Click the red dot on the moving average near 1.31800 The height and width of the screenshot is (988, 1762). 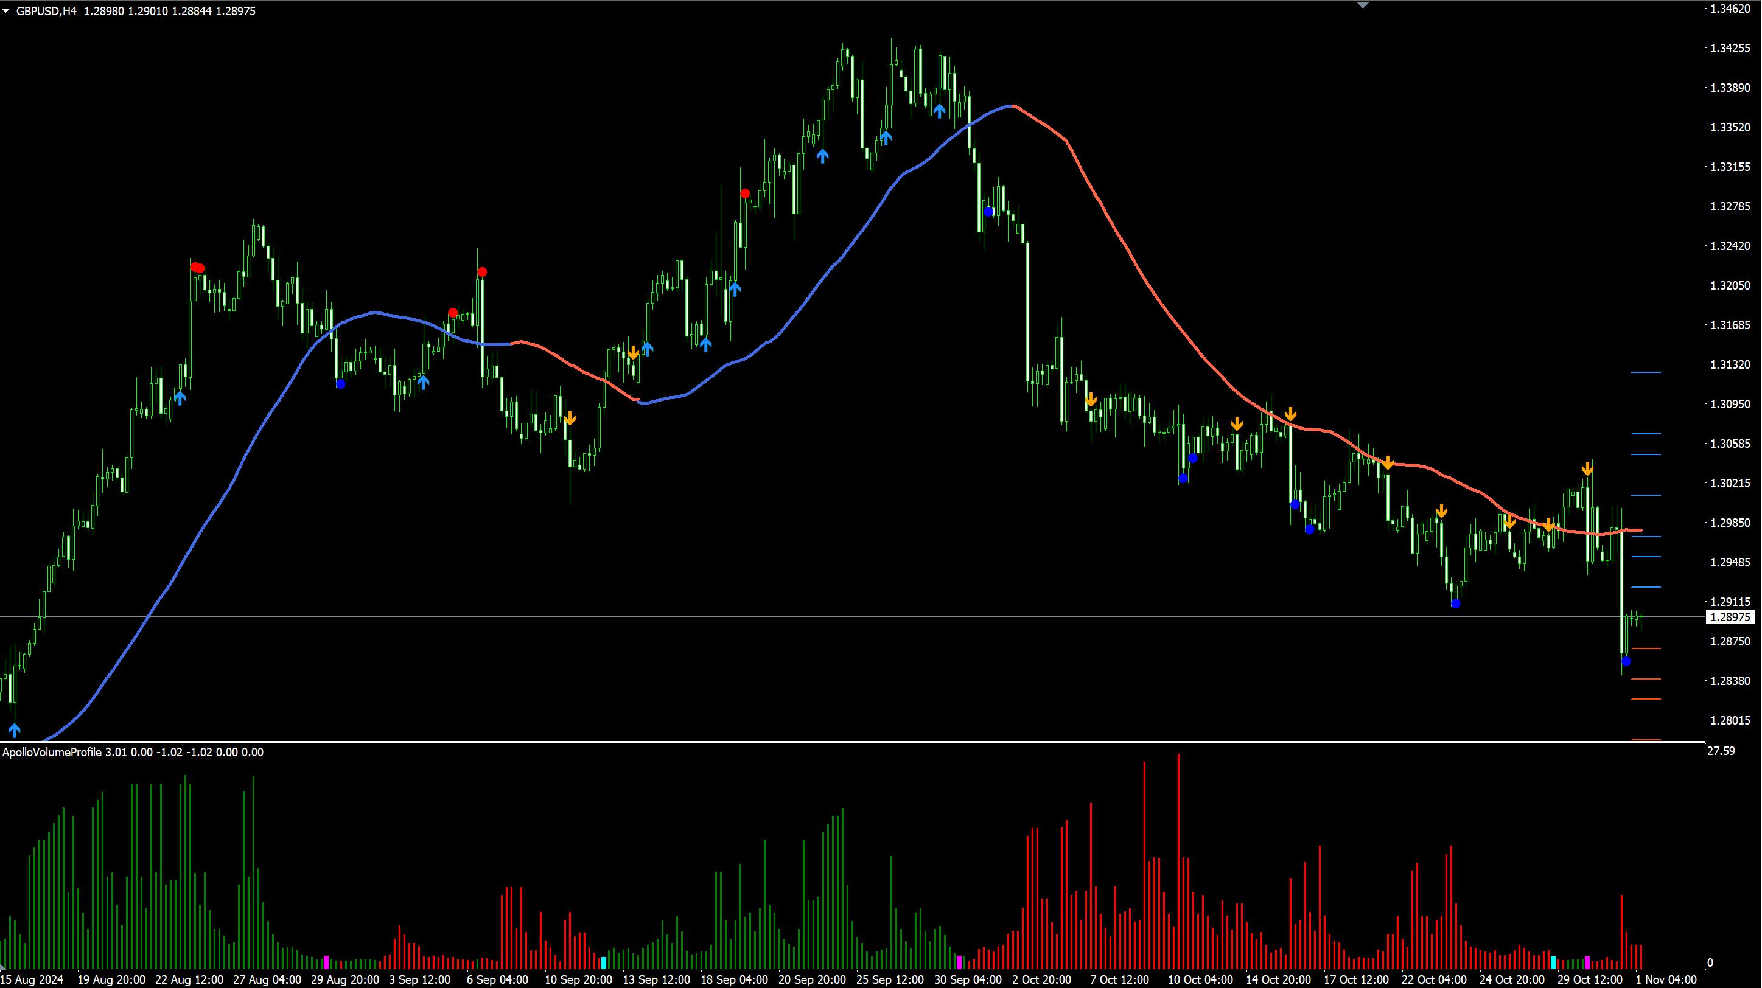(453, 313)
